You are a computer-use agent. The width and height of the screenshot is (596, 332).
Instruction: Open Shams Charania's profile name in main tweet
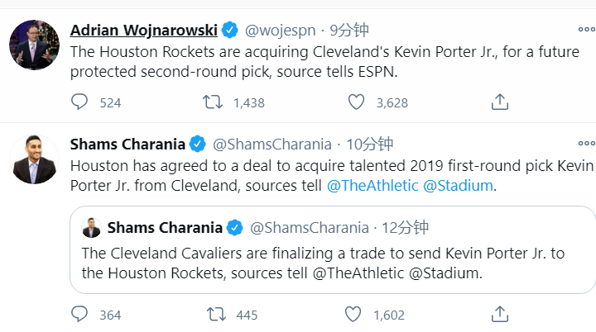[127, 144]
